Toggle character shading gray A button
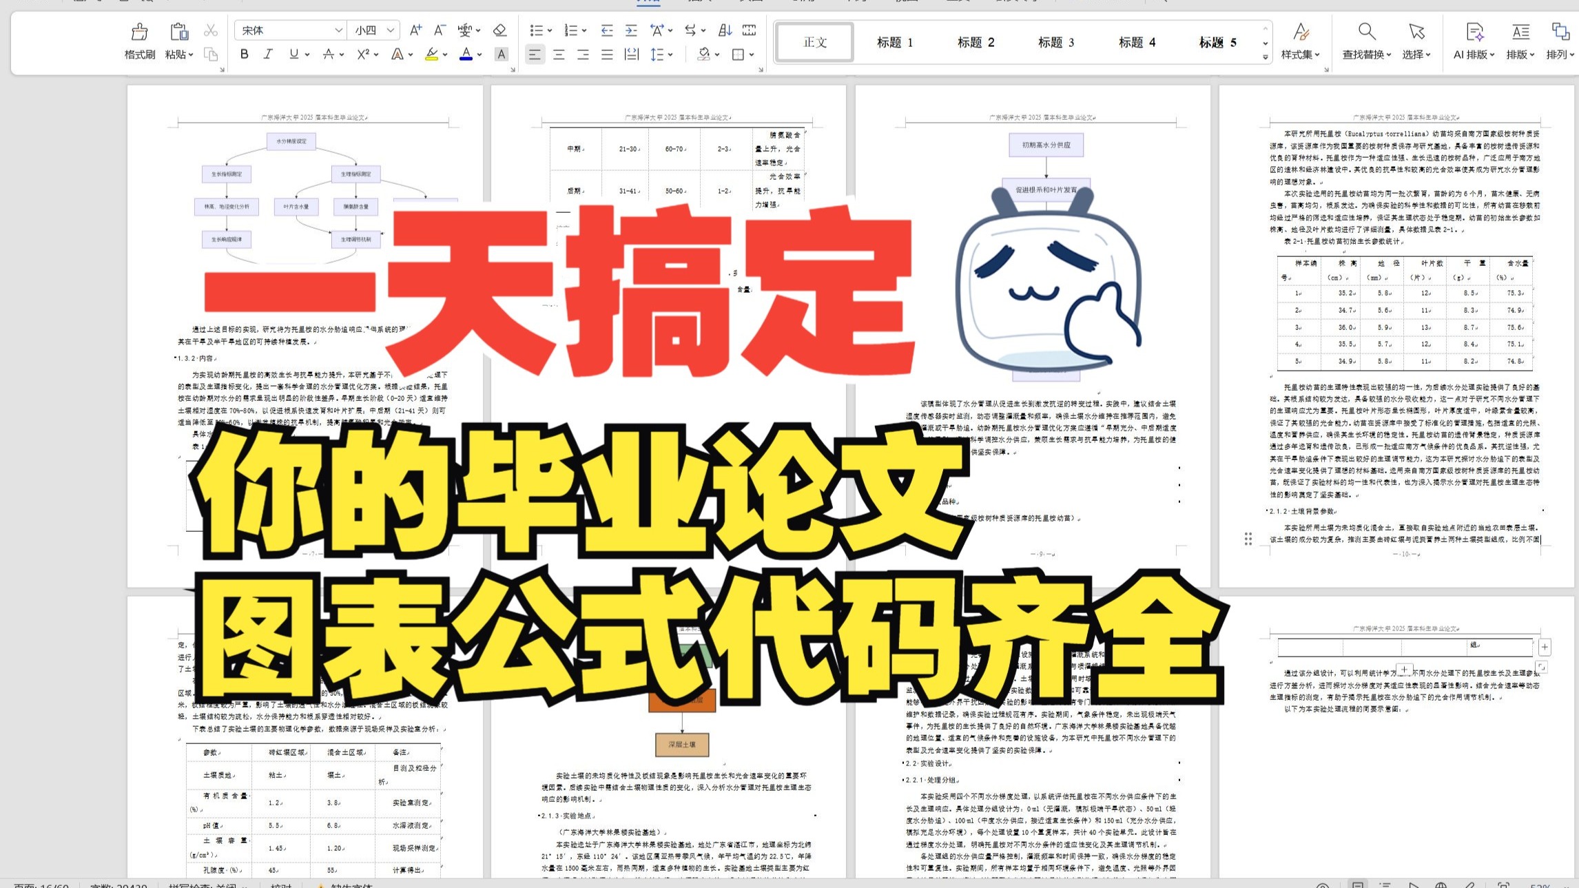Viewport: 1579px width, 888px height. pos(502,54)
